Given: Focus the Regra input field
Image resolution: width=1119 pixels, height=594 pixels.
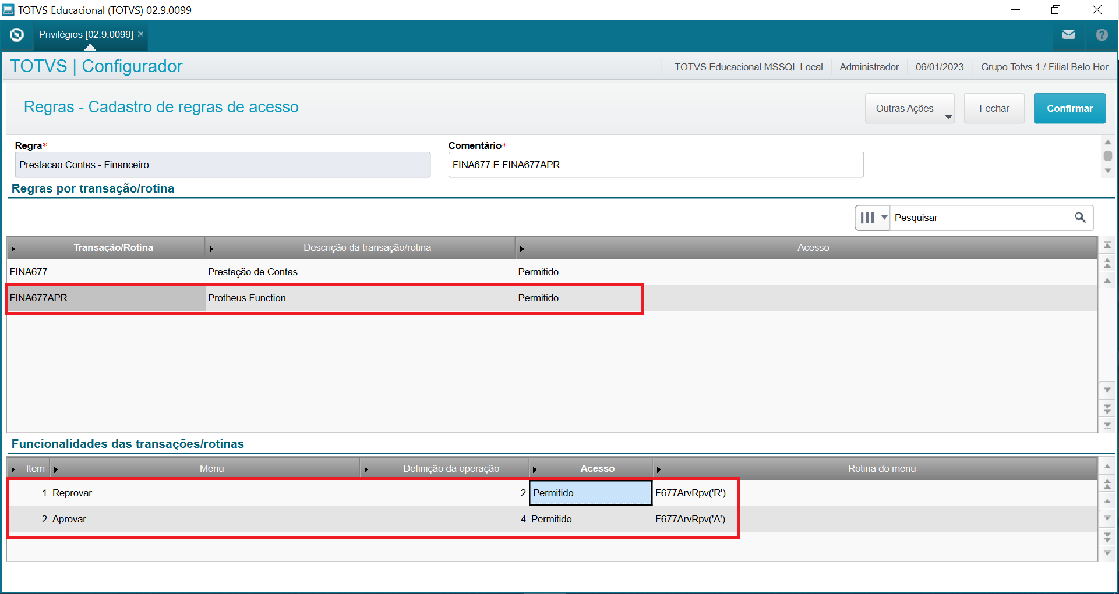Looking at the screenshot, I should (x=223, y=165).
